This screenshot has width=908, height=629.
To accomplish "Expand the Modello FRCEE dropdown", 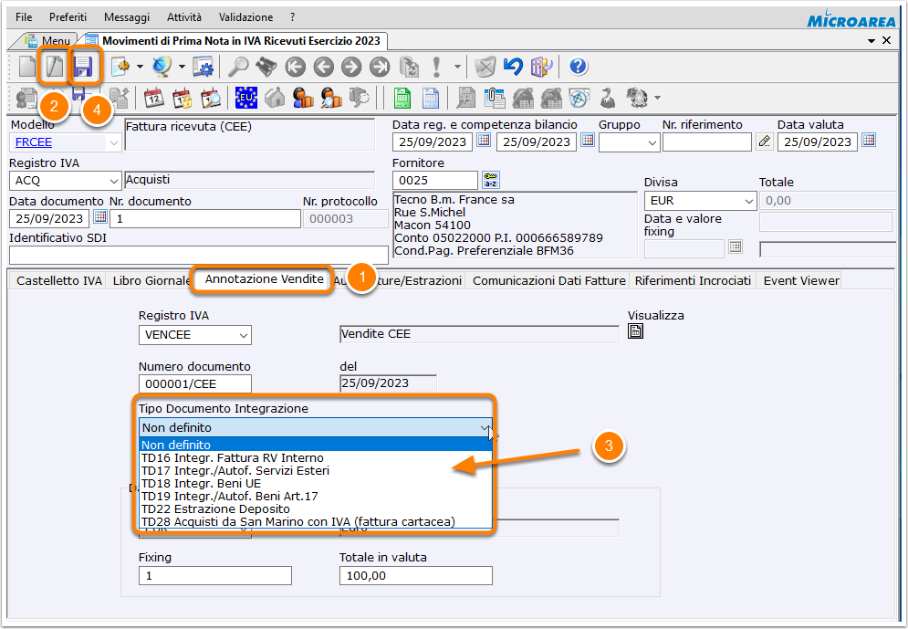I will pyautogui.click(x=113, y=142).
